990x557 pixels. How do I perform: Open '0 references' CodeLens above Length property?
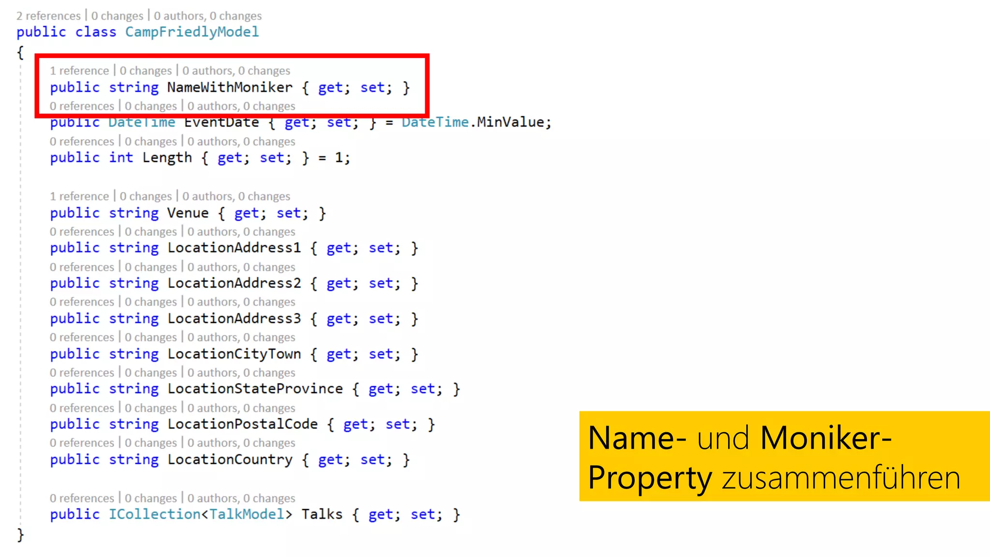coord(82,141)
